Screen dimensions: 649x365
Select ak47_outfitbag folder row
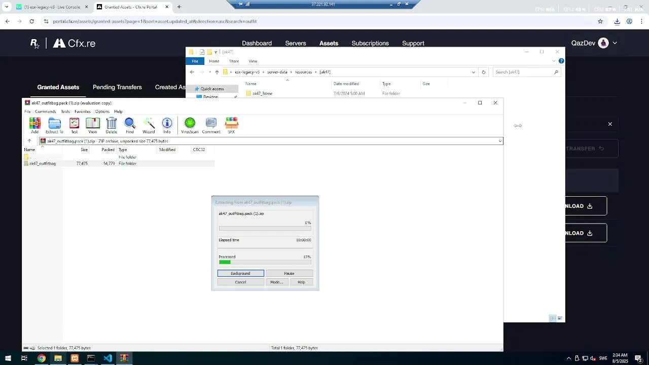[119, 163]
